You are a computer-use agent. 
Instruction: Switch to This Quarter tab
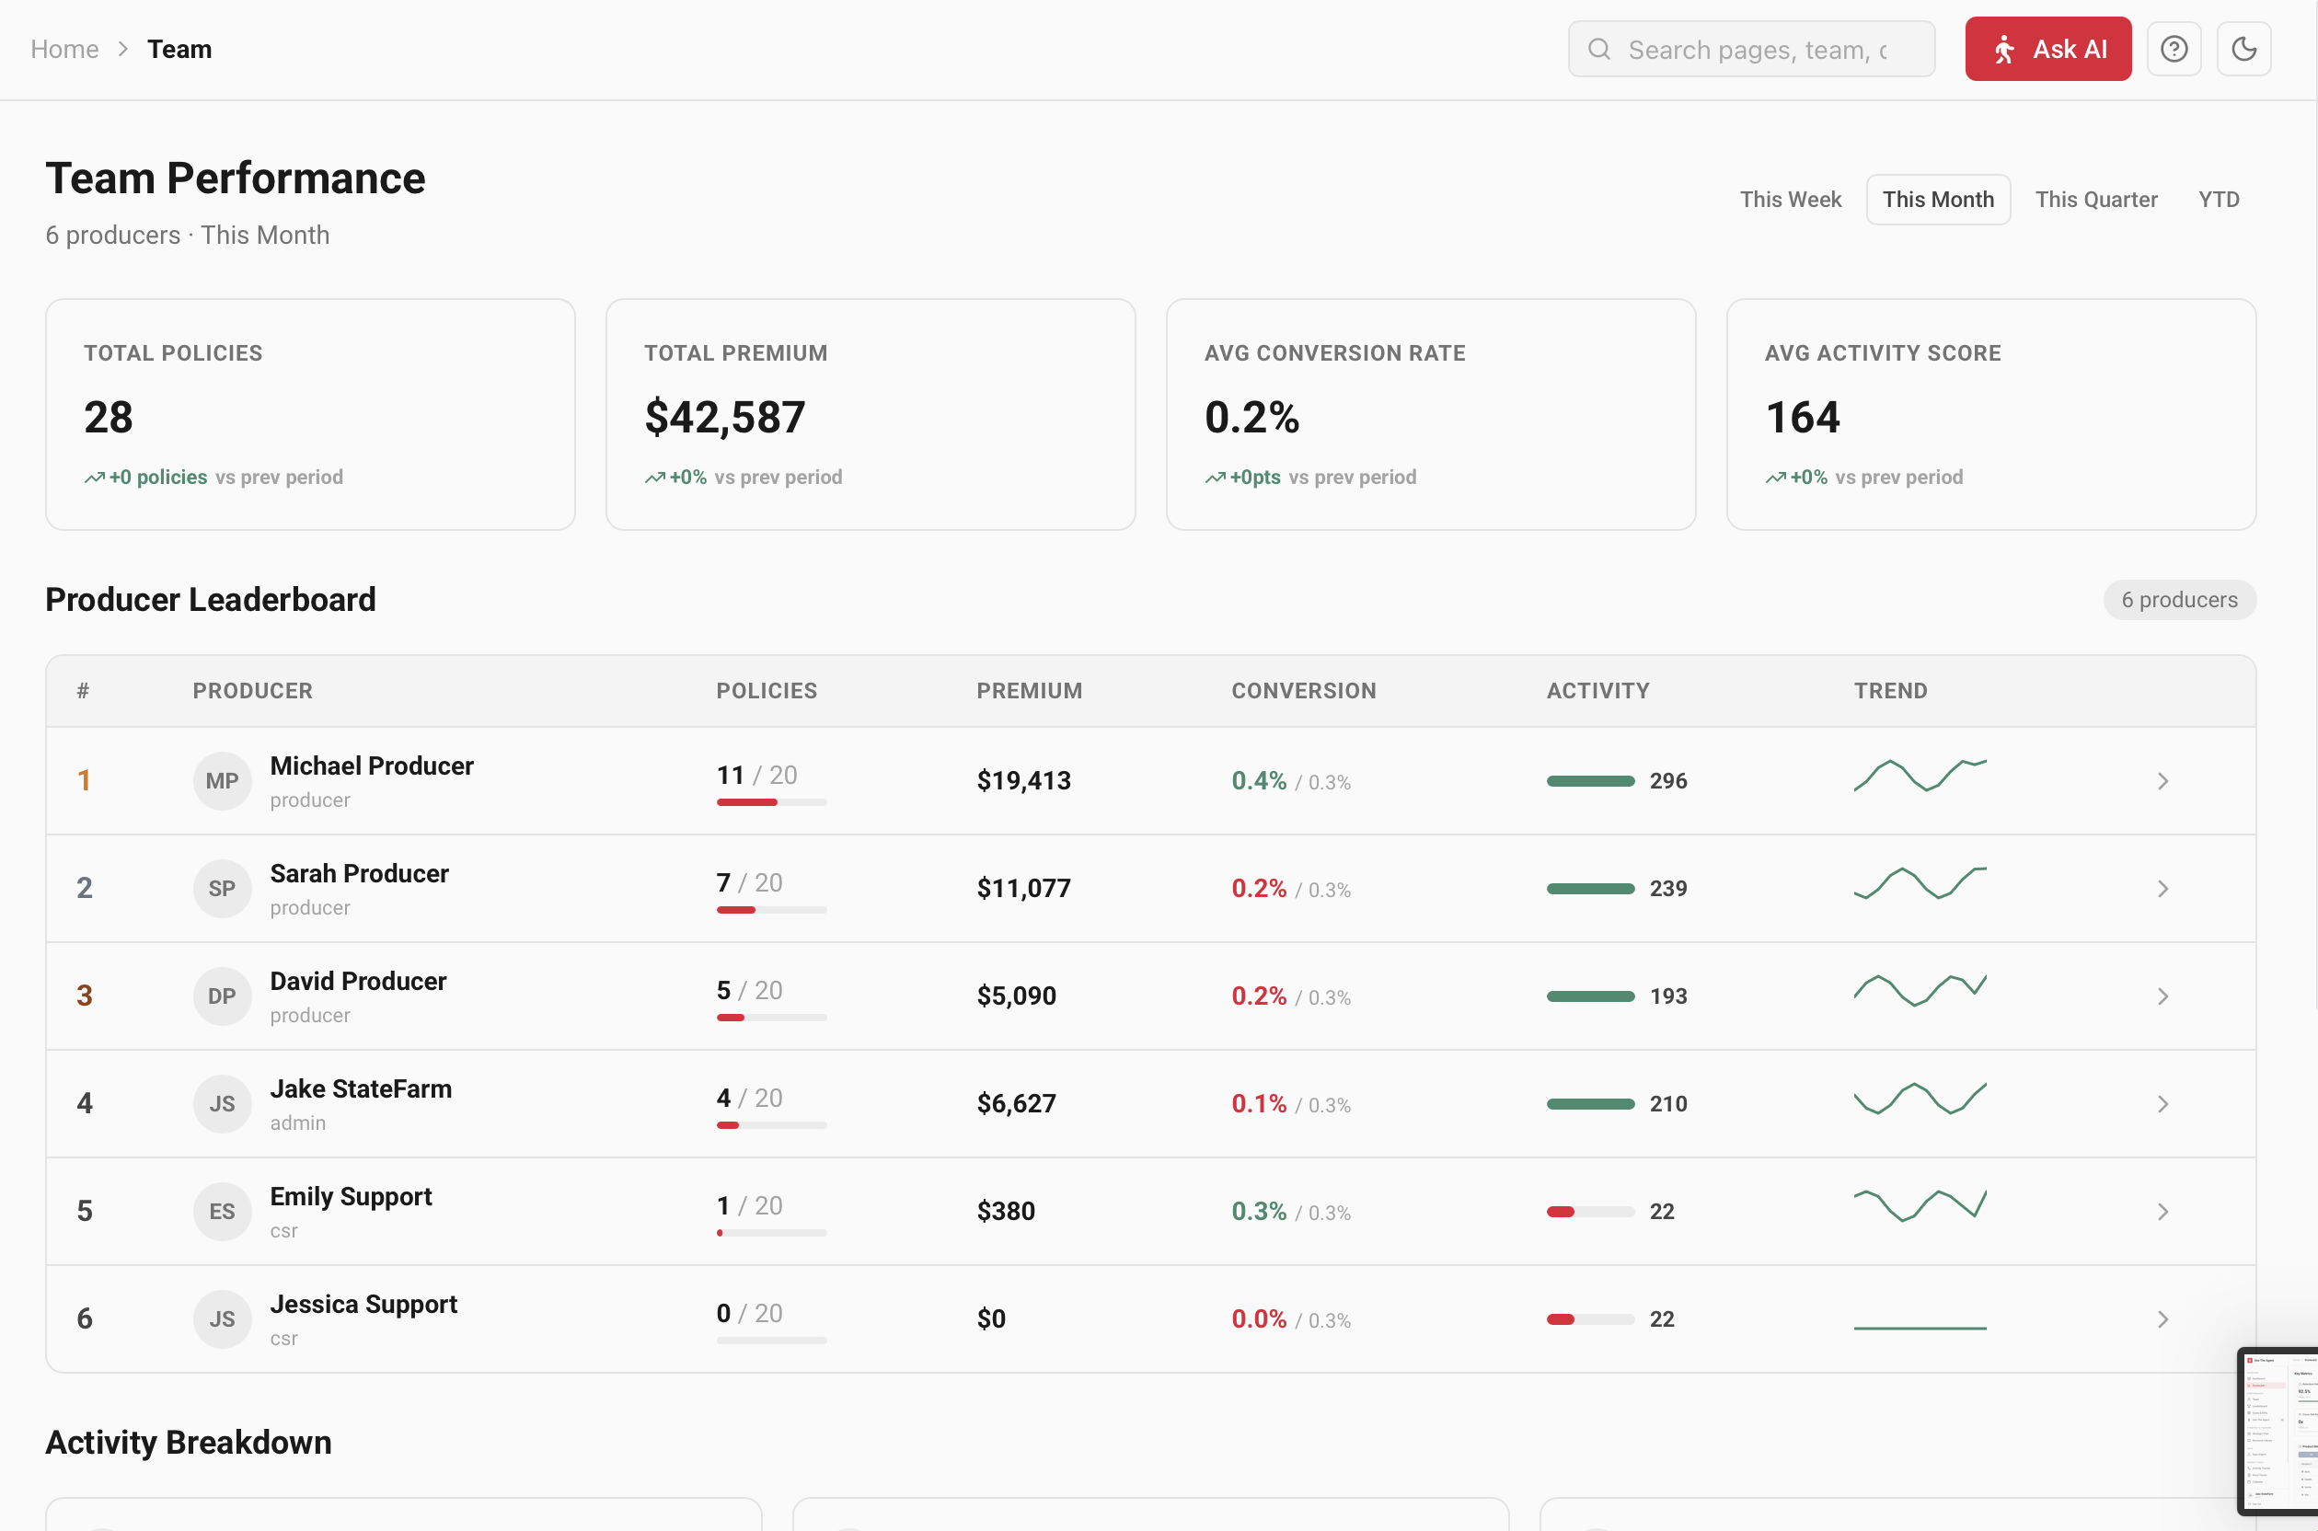pos(2095,199)
